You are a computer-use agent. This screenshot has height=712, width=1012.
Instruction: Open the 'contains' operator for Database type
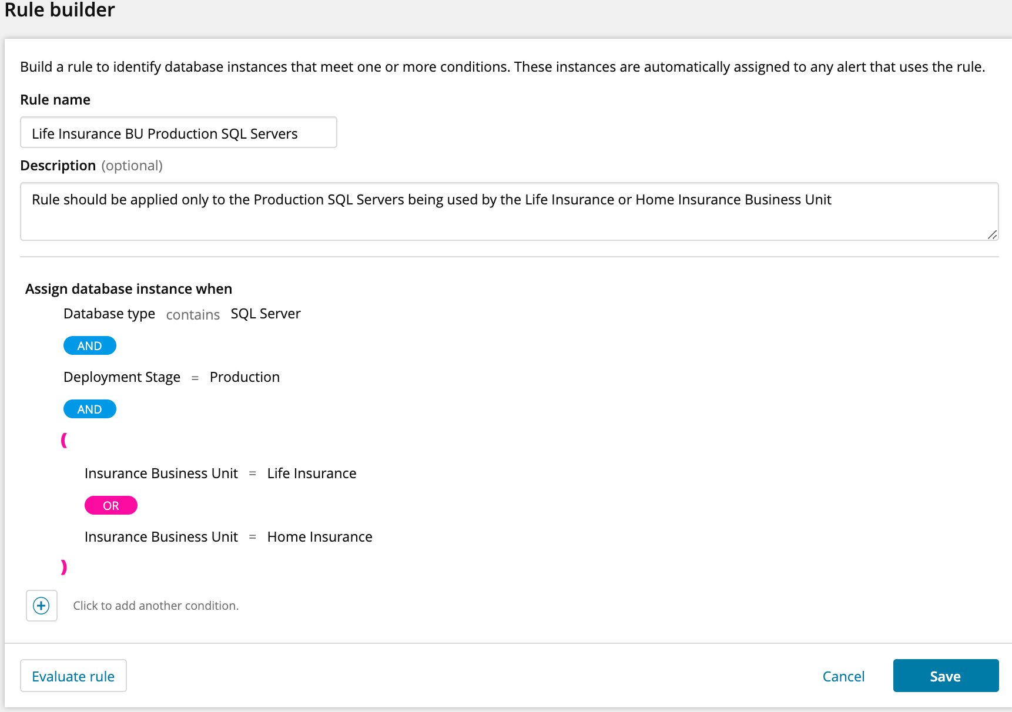(x=193, y=315)
